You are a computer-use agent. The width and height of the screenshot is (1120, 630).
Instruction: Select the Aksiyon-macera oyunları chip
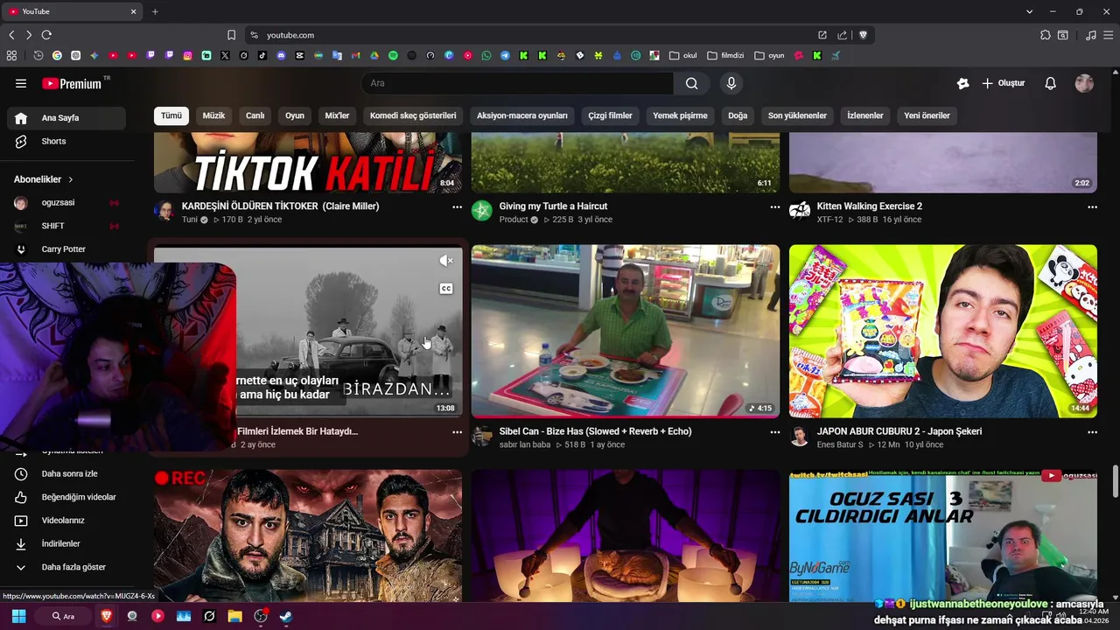pos(522,115)
